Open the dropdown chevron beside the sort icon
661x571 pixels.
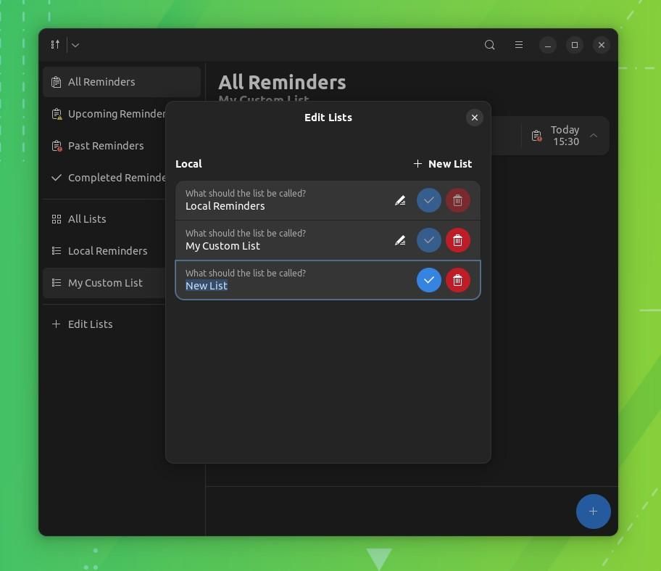point(75,44)
